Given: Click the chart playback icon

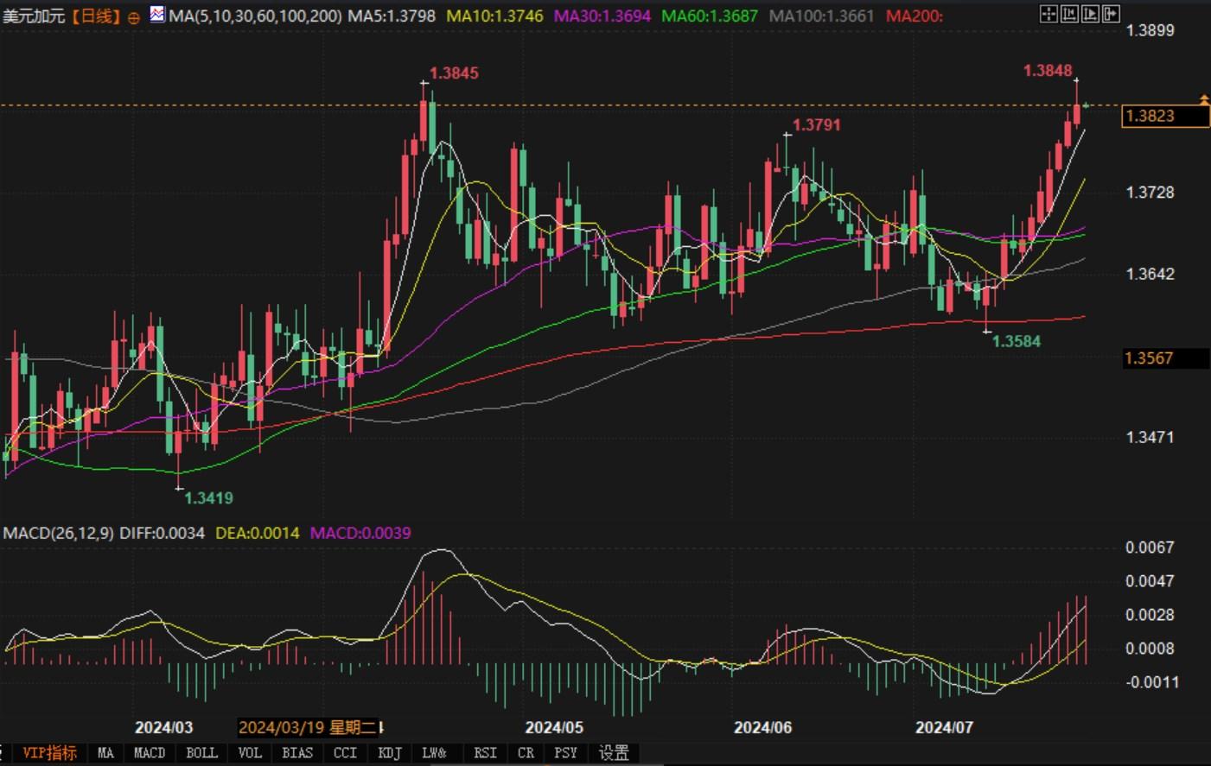Looking at the screenshot, I should click(x=1090, y=14).
